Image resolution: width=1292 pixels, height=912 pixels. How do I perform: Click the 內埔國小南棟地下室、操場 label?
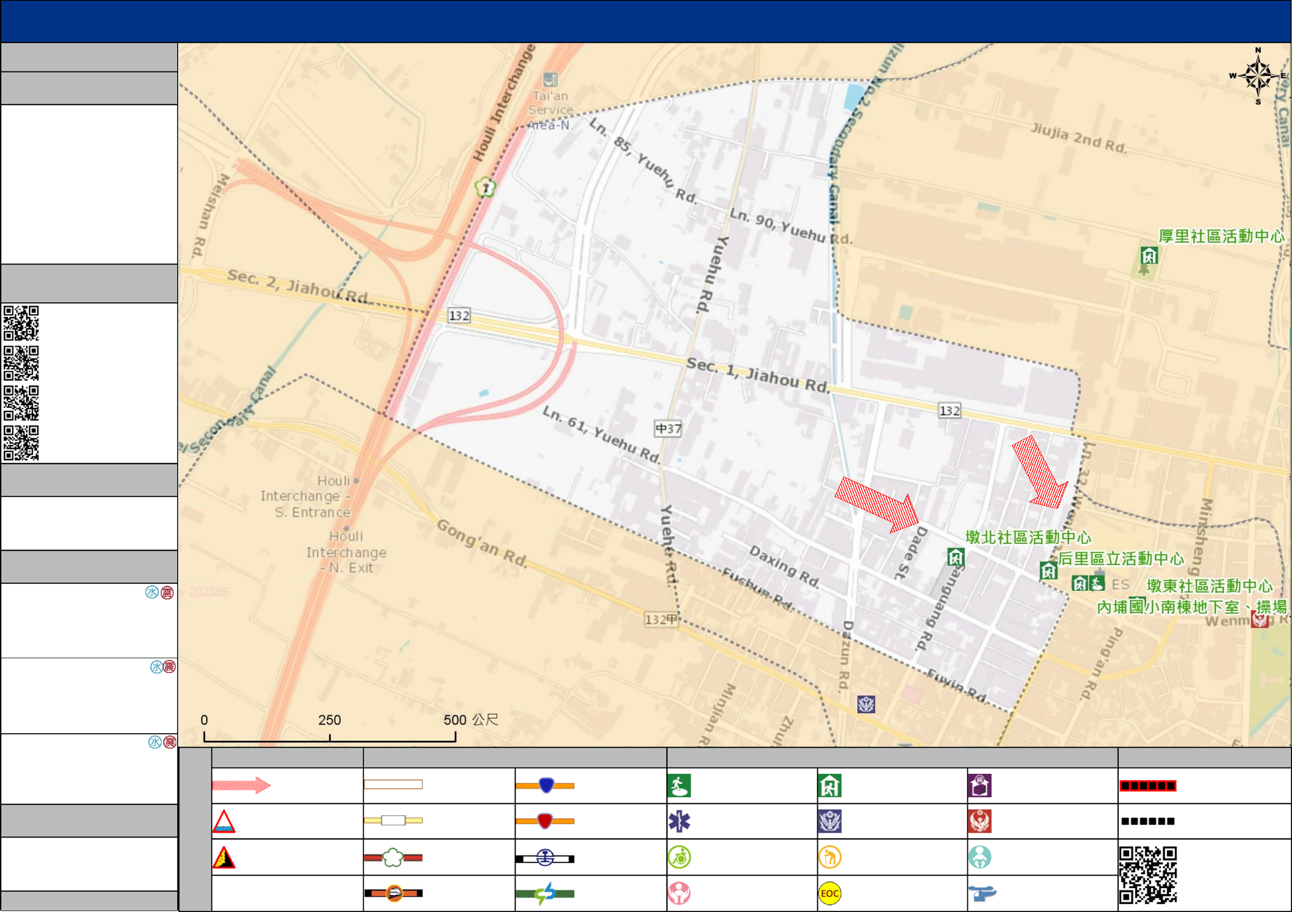pyautogui.click(x=1192, y=607)
